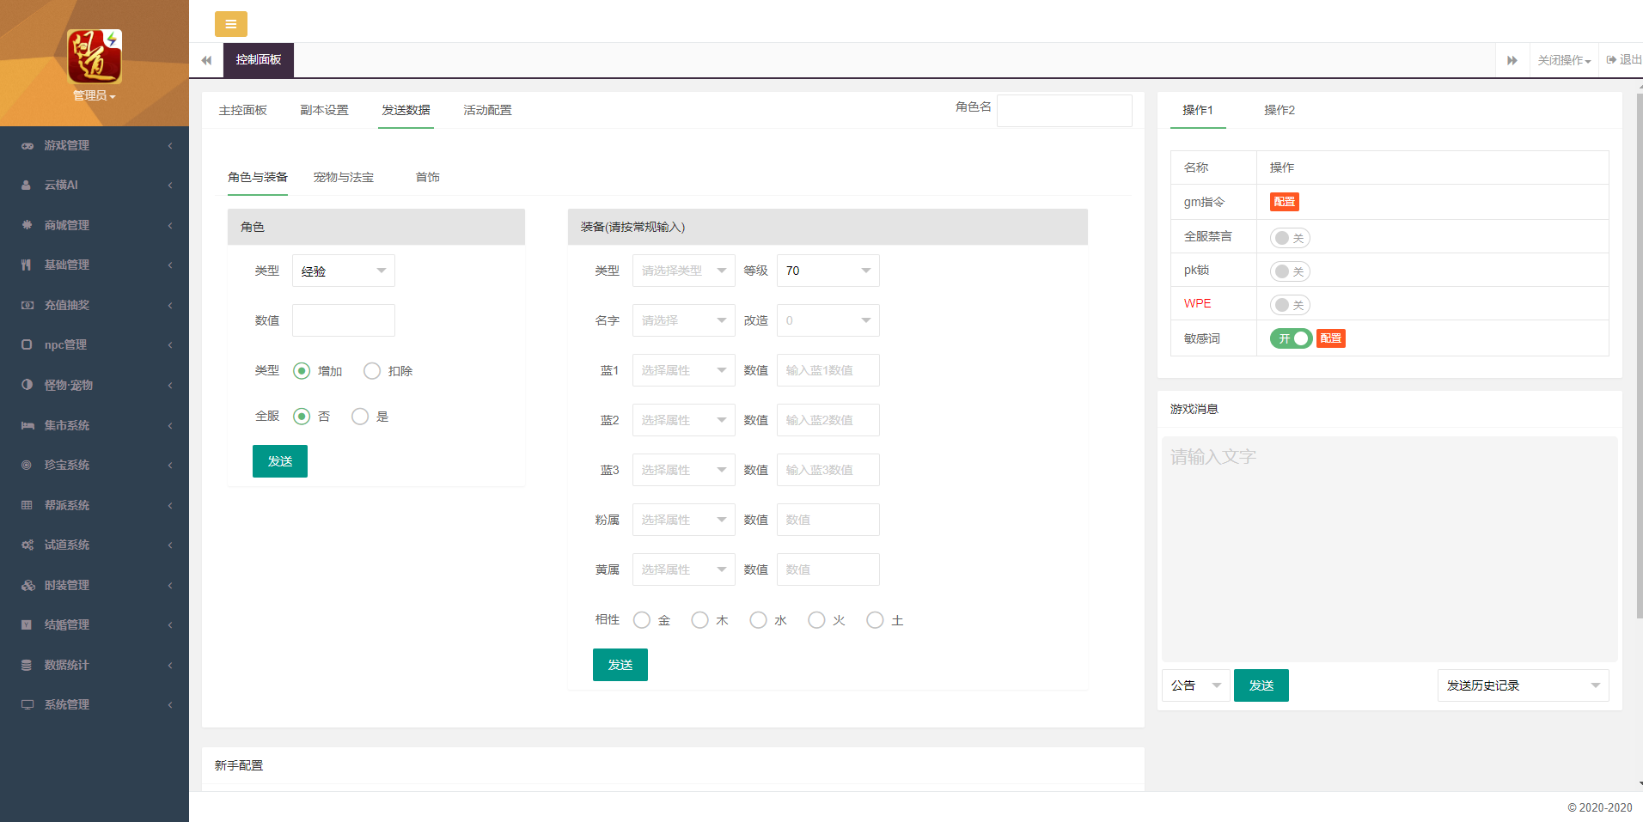Image resolution: width=1643 pixels, height=822 pixels.
Task: Enable the 全服禁言 switch
Action: [x=1289, y=237]
